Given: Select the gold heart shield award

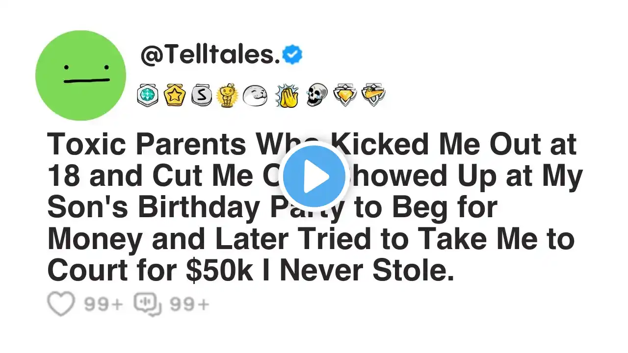Looking at the screenshot, I should tap(344, 95).
